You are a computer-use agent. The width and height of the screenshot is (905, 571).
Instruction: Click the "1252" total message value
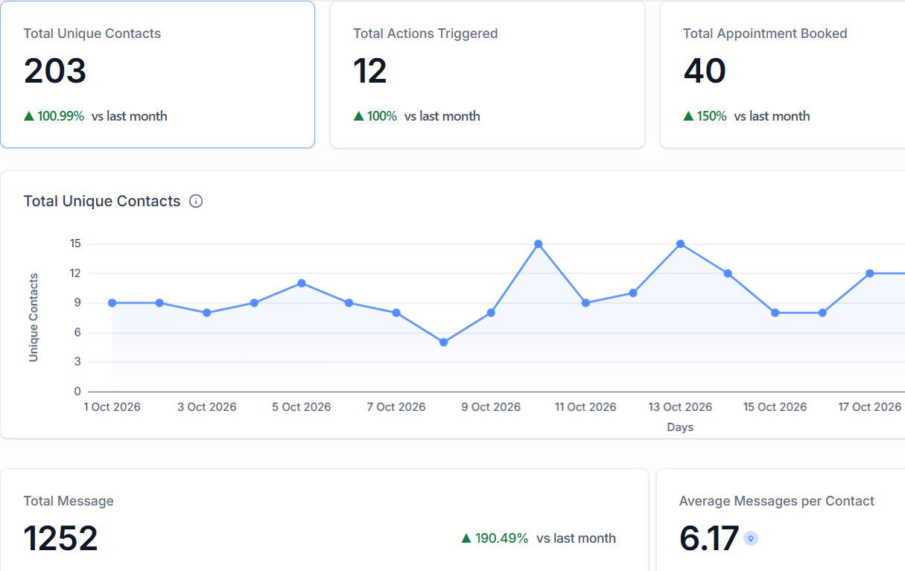60,538
